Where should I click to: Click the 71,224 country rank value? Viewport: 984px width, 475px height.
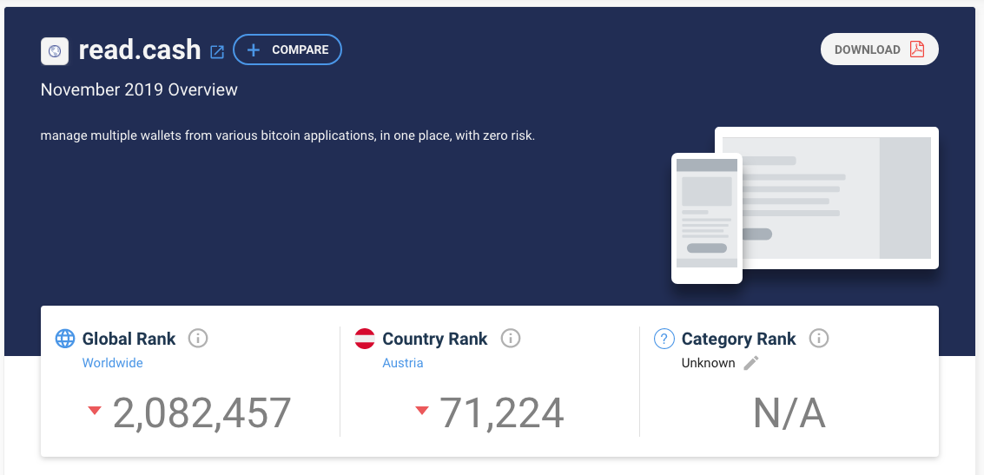click(x=501, y=412)
